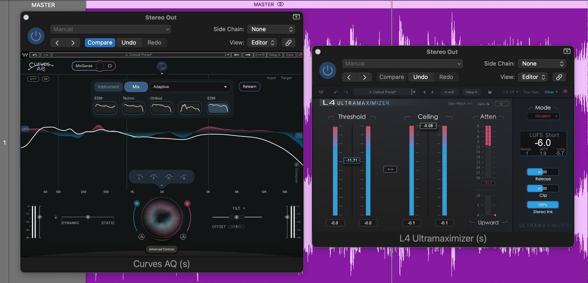Click the MixSense headphone icon
This screenshot has width=588, height=283.
tap(110, 66)
